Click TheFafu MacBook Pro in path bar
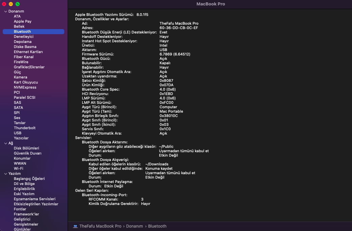Image resolution: width=352 pixels, height=231 pixels. 100,226
